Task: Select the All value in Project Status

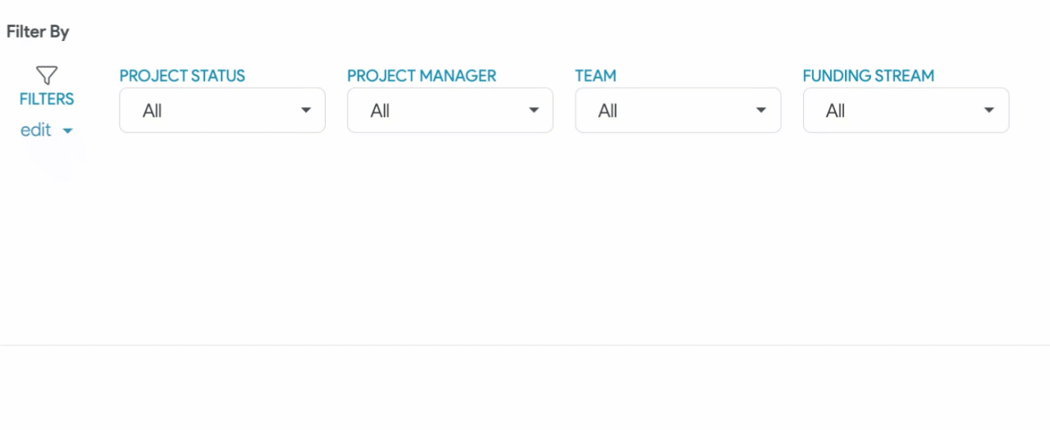Action: [x=153, y=111]
